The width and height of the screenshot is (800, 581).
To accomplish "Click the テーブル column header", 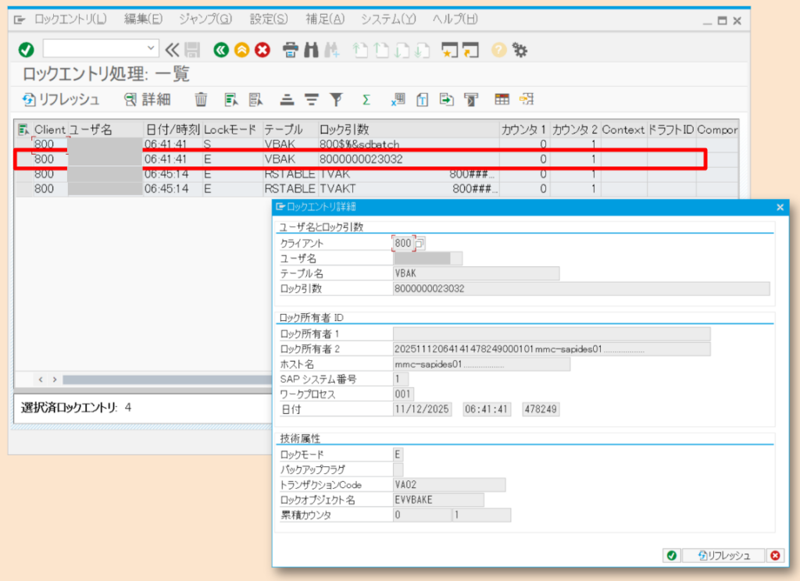I will (290, 130).
